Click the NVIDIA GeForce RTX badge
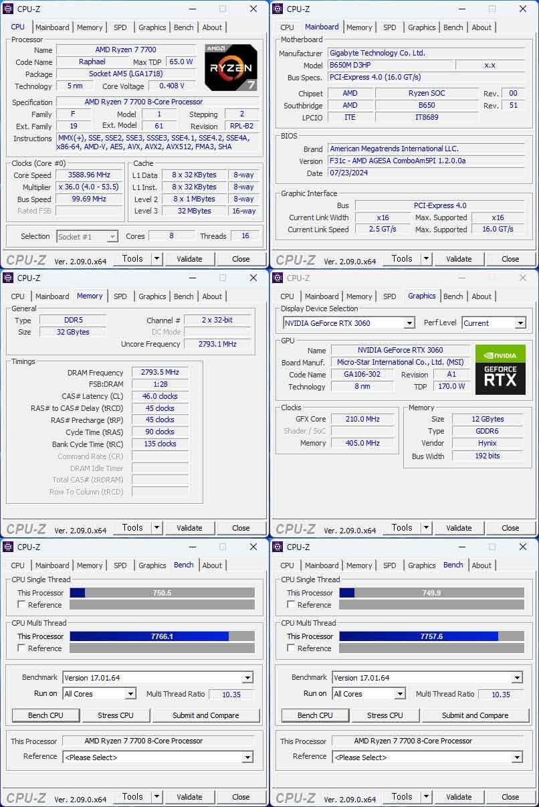539x807 pixels. pos(500,369)
